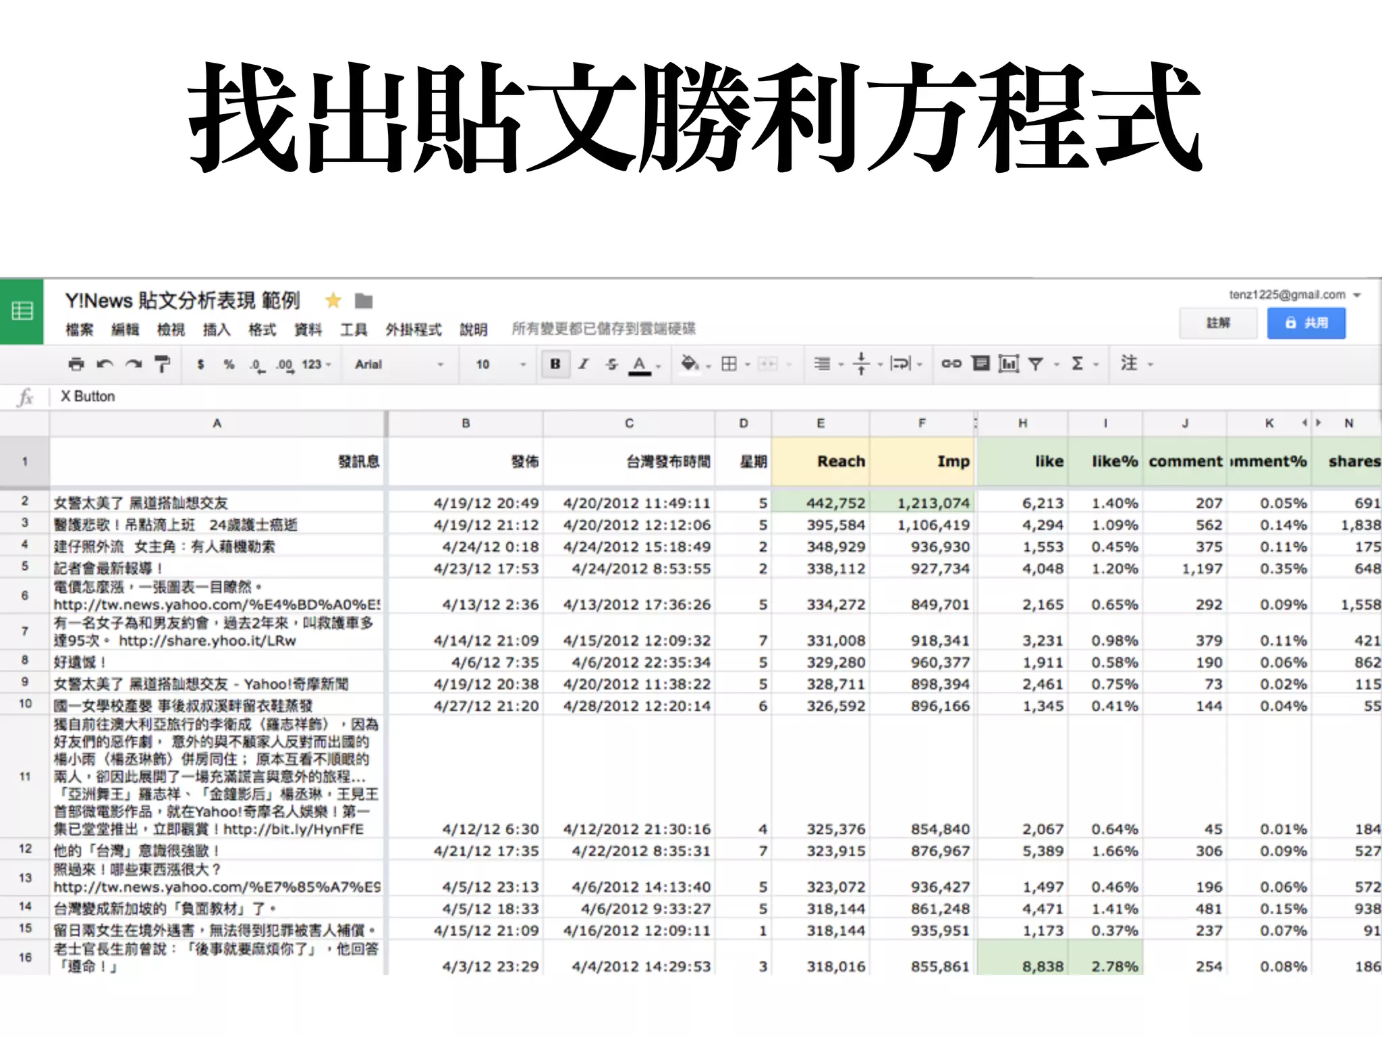Open horizontal align options
Viewport: 1382px width, 1037px height.
pyautogui.click(x=822, y=364)
